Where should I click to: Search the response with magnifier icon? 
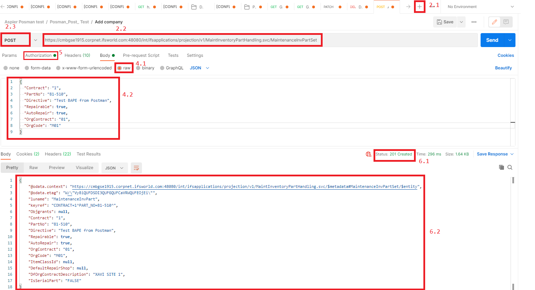tap(510, 167)
